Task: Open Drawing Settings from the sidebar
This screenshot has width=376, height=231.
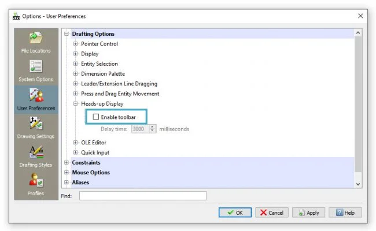Action: 36,125
